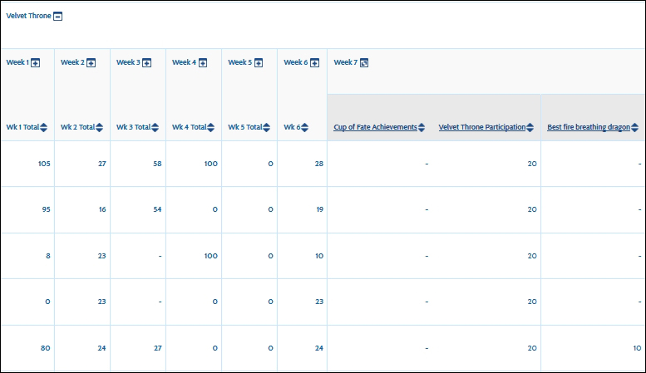Screen dimensions: 646x373
Task: Click the Wk 4 Total column label
Action: pos(189,127)
